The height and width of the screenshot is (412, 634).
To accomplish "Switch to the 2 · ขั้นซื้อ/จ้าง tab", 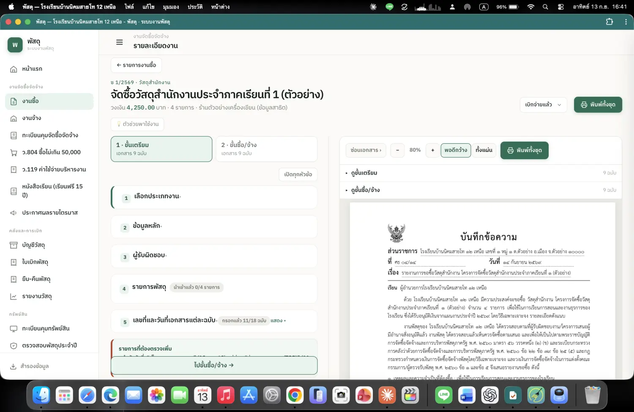I will 266,149.
